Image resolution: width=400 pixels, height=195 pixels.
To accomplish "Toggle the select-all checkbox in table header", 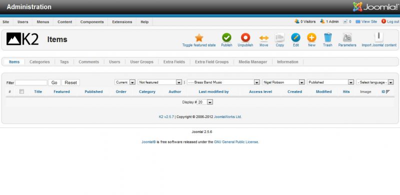I will point(21,91).
